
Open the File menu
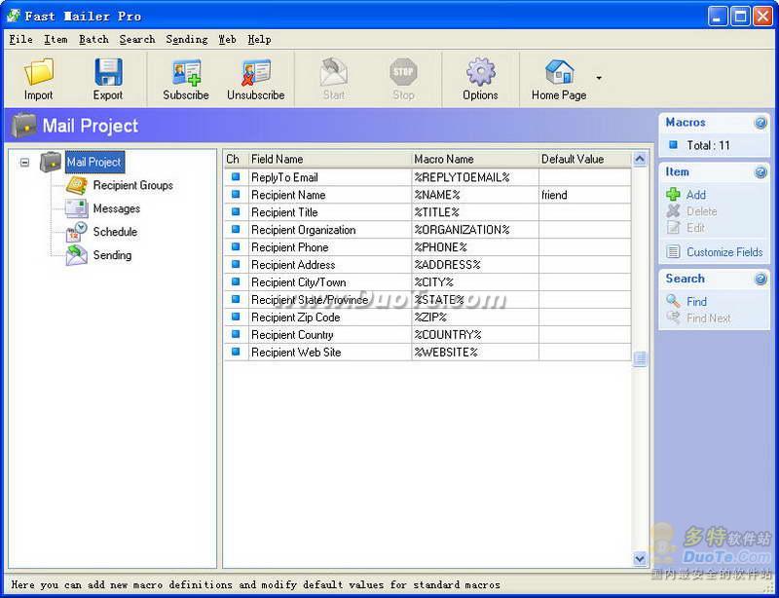click(20, 39)
